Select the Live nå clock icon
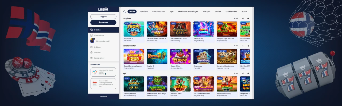Viewport: 342px width, 106px height. pos(91,52)
